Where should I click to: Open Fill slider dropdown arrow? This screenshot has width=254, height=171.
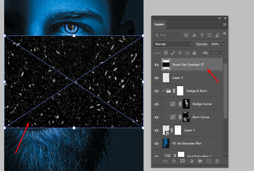[223, 53]
